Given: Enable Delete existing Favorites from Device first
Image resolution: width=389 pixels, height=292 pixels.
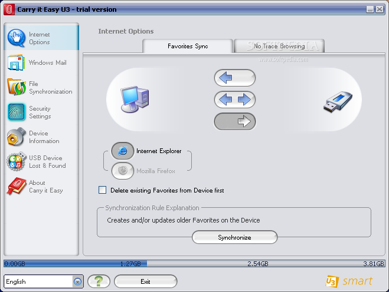Looking at the screenshot, I should click(x=102, y=190).
